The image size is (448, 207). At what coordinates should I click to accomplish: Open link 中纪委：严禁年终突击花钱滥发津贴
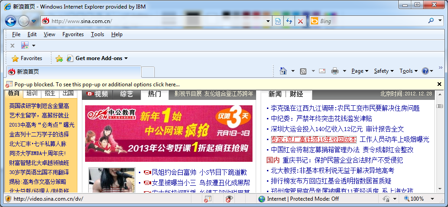coord(321,118)
